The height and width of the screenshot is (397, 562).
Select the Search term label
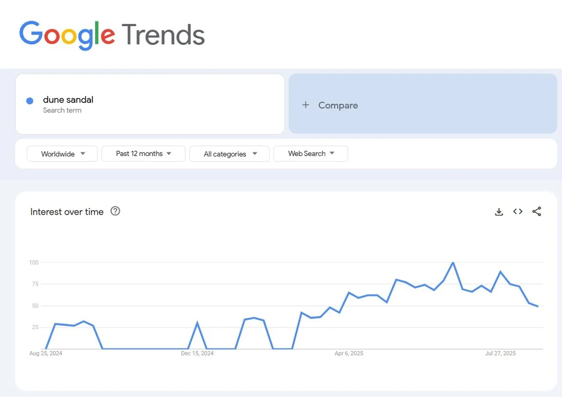click(x=62, y=110)
